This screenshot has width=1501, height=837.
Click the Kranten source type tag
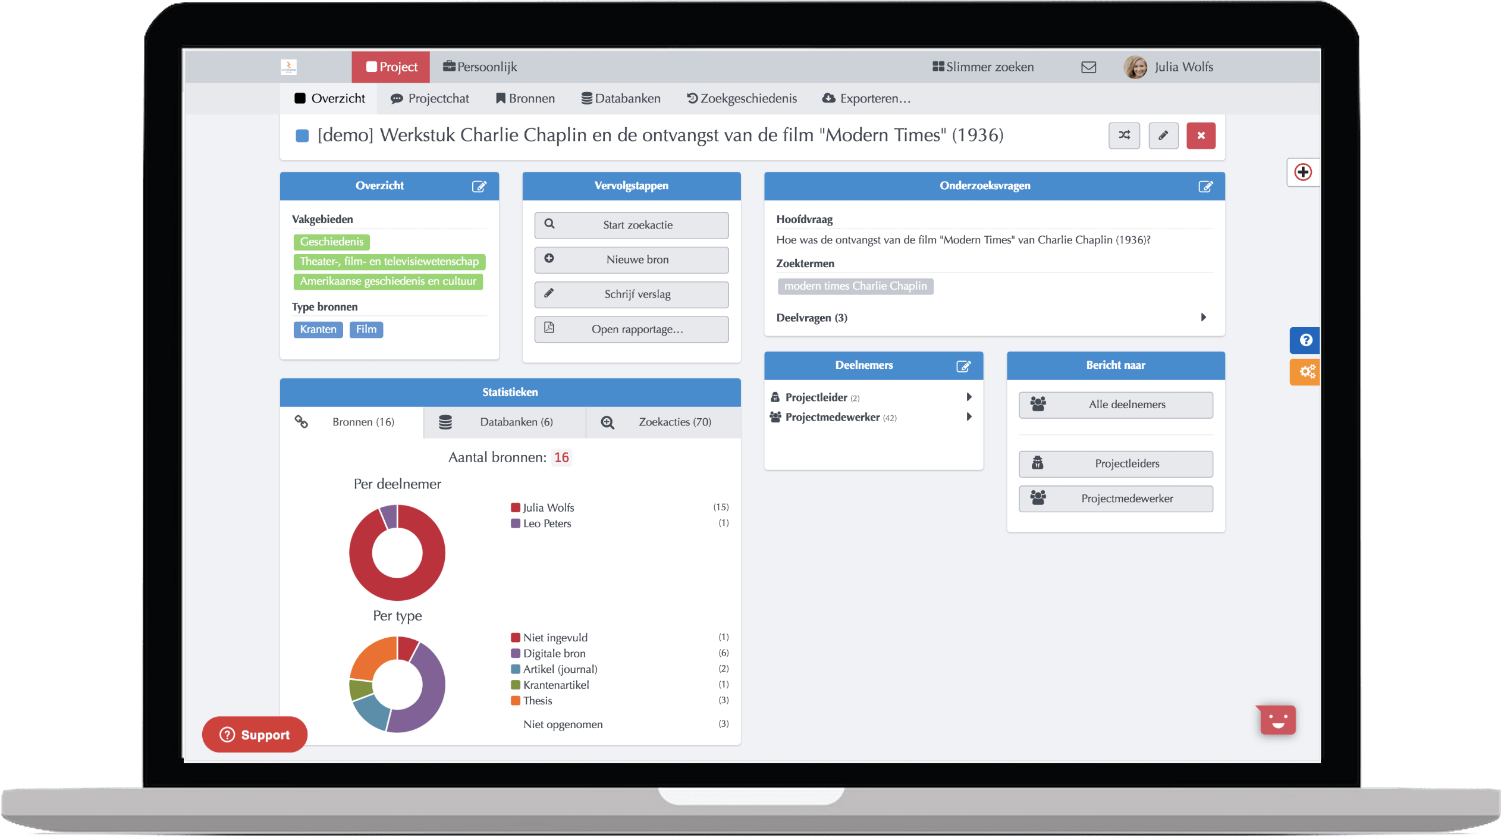[318, 330]
